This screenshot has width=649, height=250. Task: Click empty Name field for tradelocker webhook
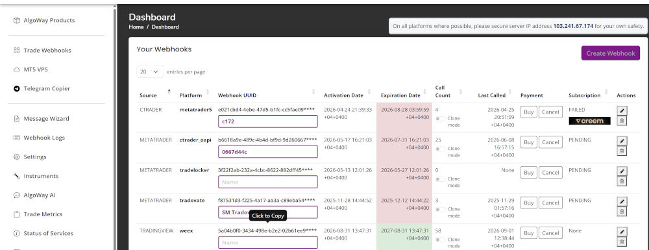(268, 182)
